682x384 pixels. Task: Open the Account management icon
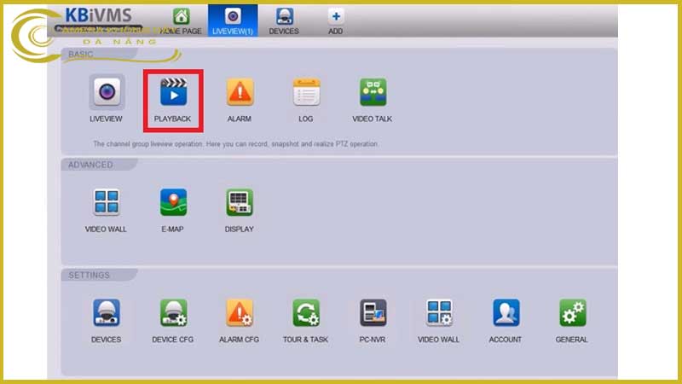click(506, 313)
